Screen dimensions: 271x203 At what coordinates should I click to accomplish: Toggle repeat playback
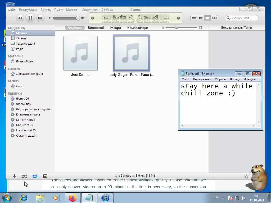pos(35,176)
